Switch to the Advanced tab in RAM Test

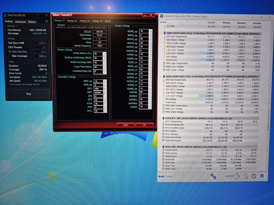coord(20,22)
